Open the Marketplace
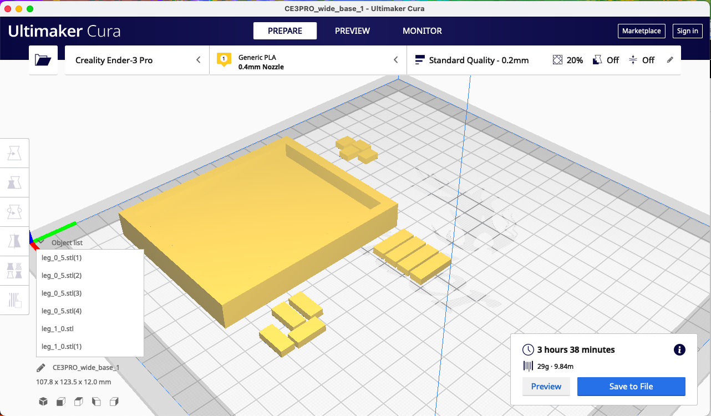 coord(642,31)
